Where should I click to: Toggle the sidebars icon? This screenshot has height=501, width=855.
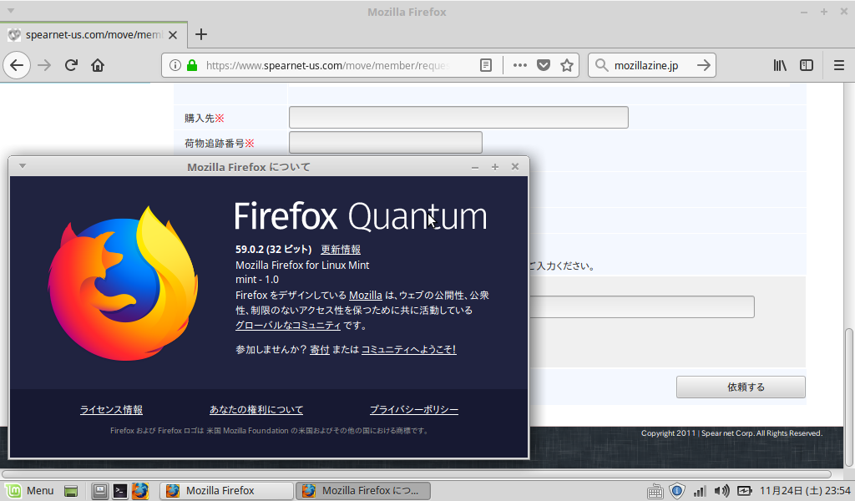click(807, 65)
